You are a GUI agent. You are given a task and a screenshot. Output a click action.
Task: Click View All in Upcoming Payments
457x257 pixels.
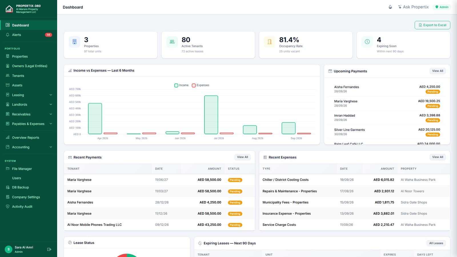click(438, 71)
